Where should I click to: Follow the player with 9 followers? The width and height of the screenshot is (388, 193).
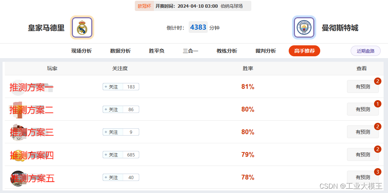click(x=113, y=132)
